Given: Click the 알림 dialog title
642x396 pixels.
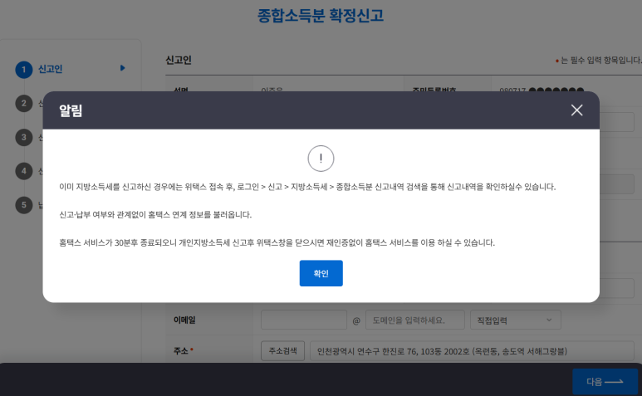Looking at the screenshot, I should [71, 110].
